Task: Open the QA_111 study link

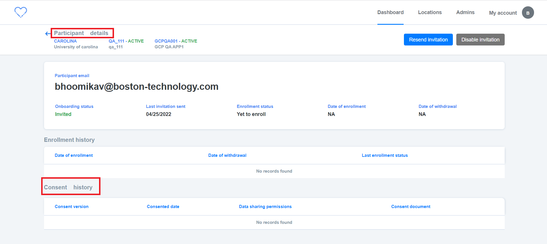Action: 126,41
